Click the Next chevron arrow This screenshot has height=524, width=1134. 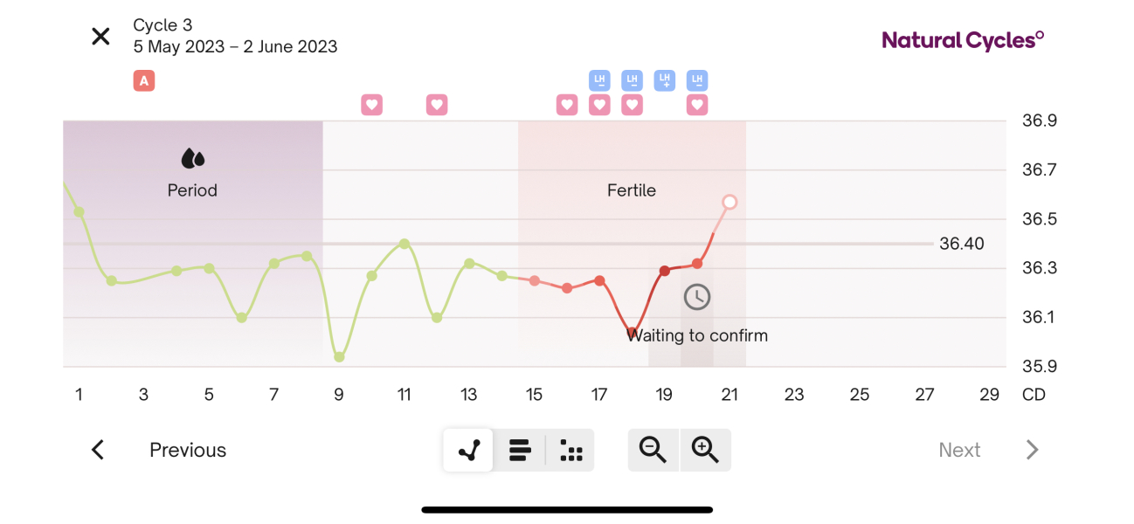point(1032,450)
